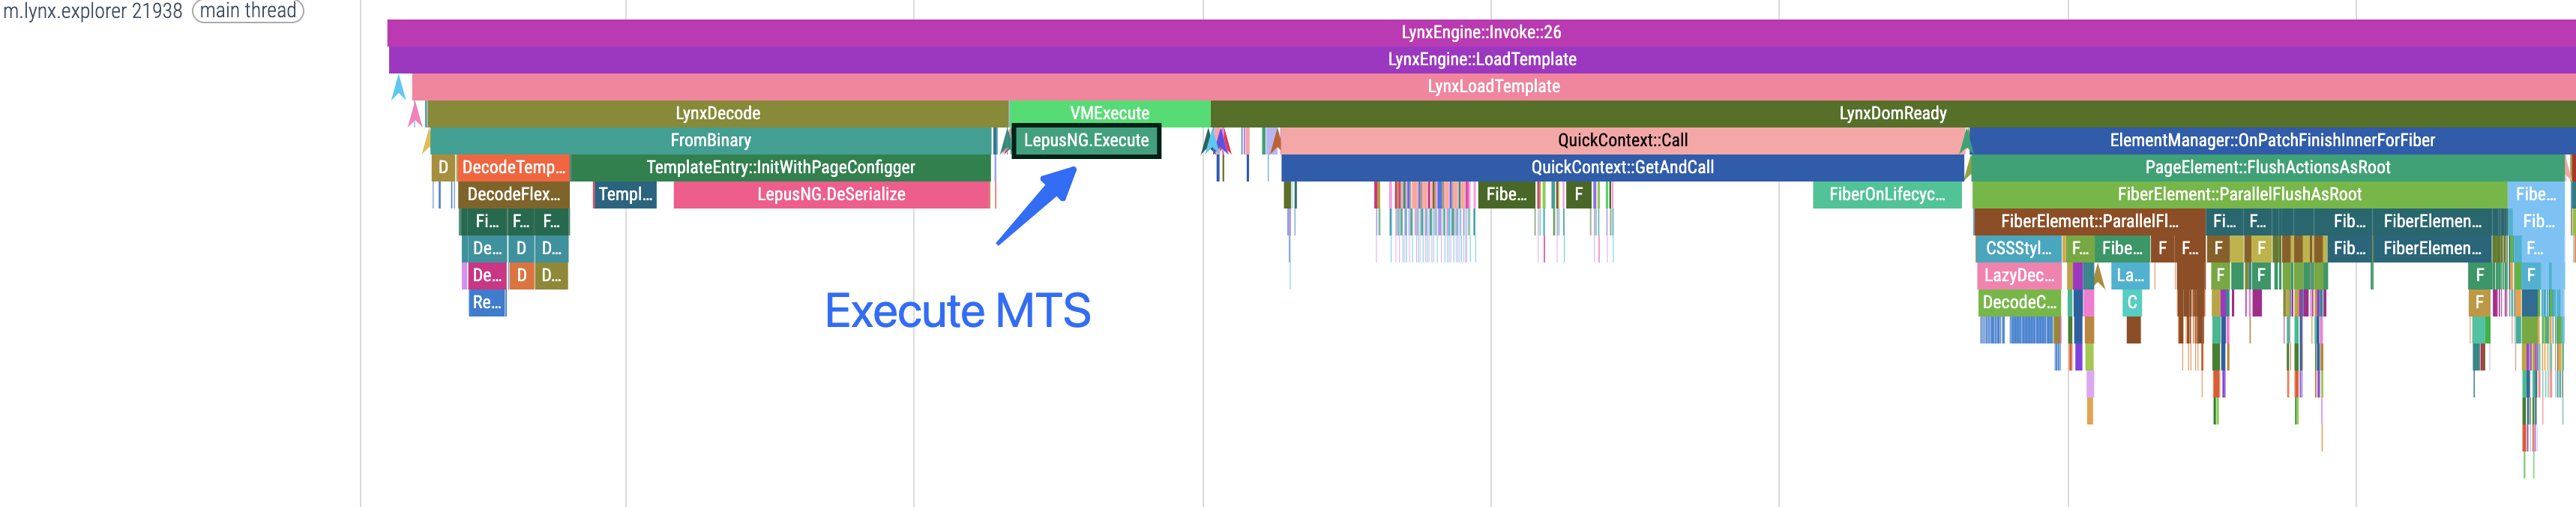
Task: Select the TemplateEntry::InitWithPageConfigger slice
Action: 780,168
